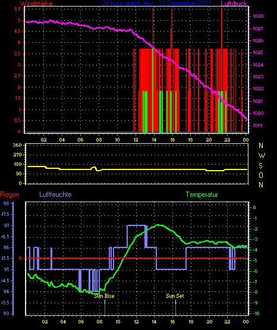Click the W compass direction label
Screen dimensions: 277x330
pos(262,156)
